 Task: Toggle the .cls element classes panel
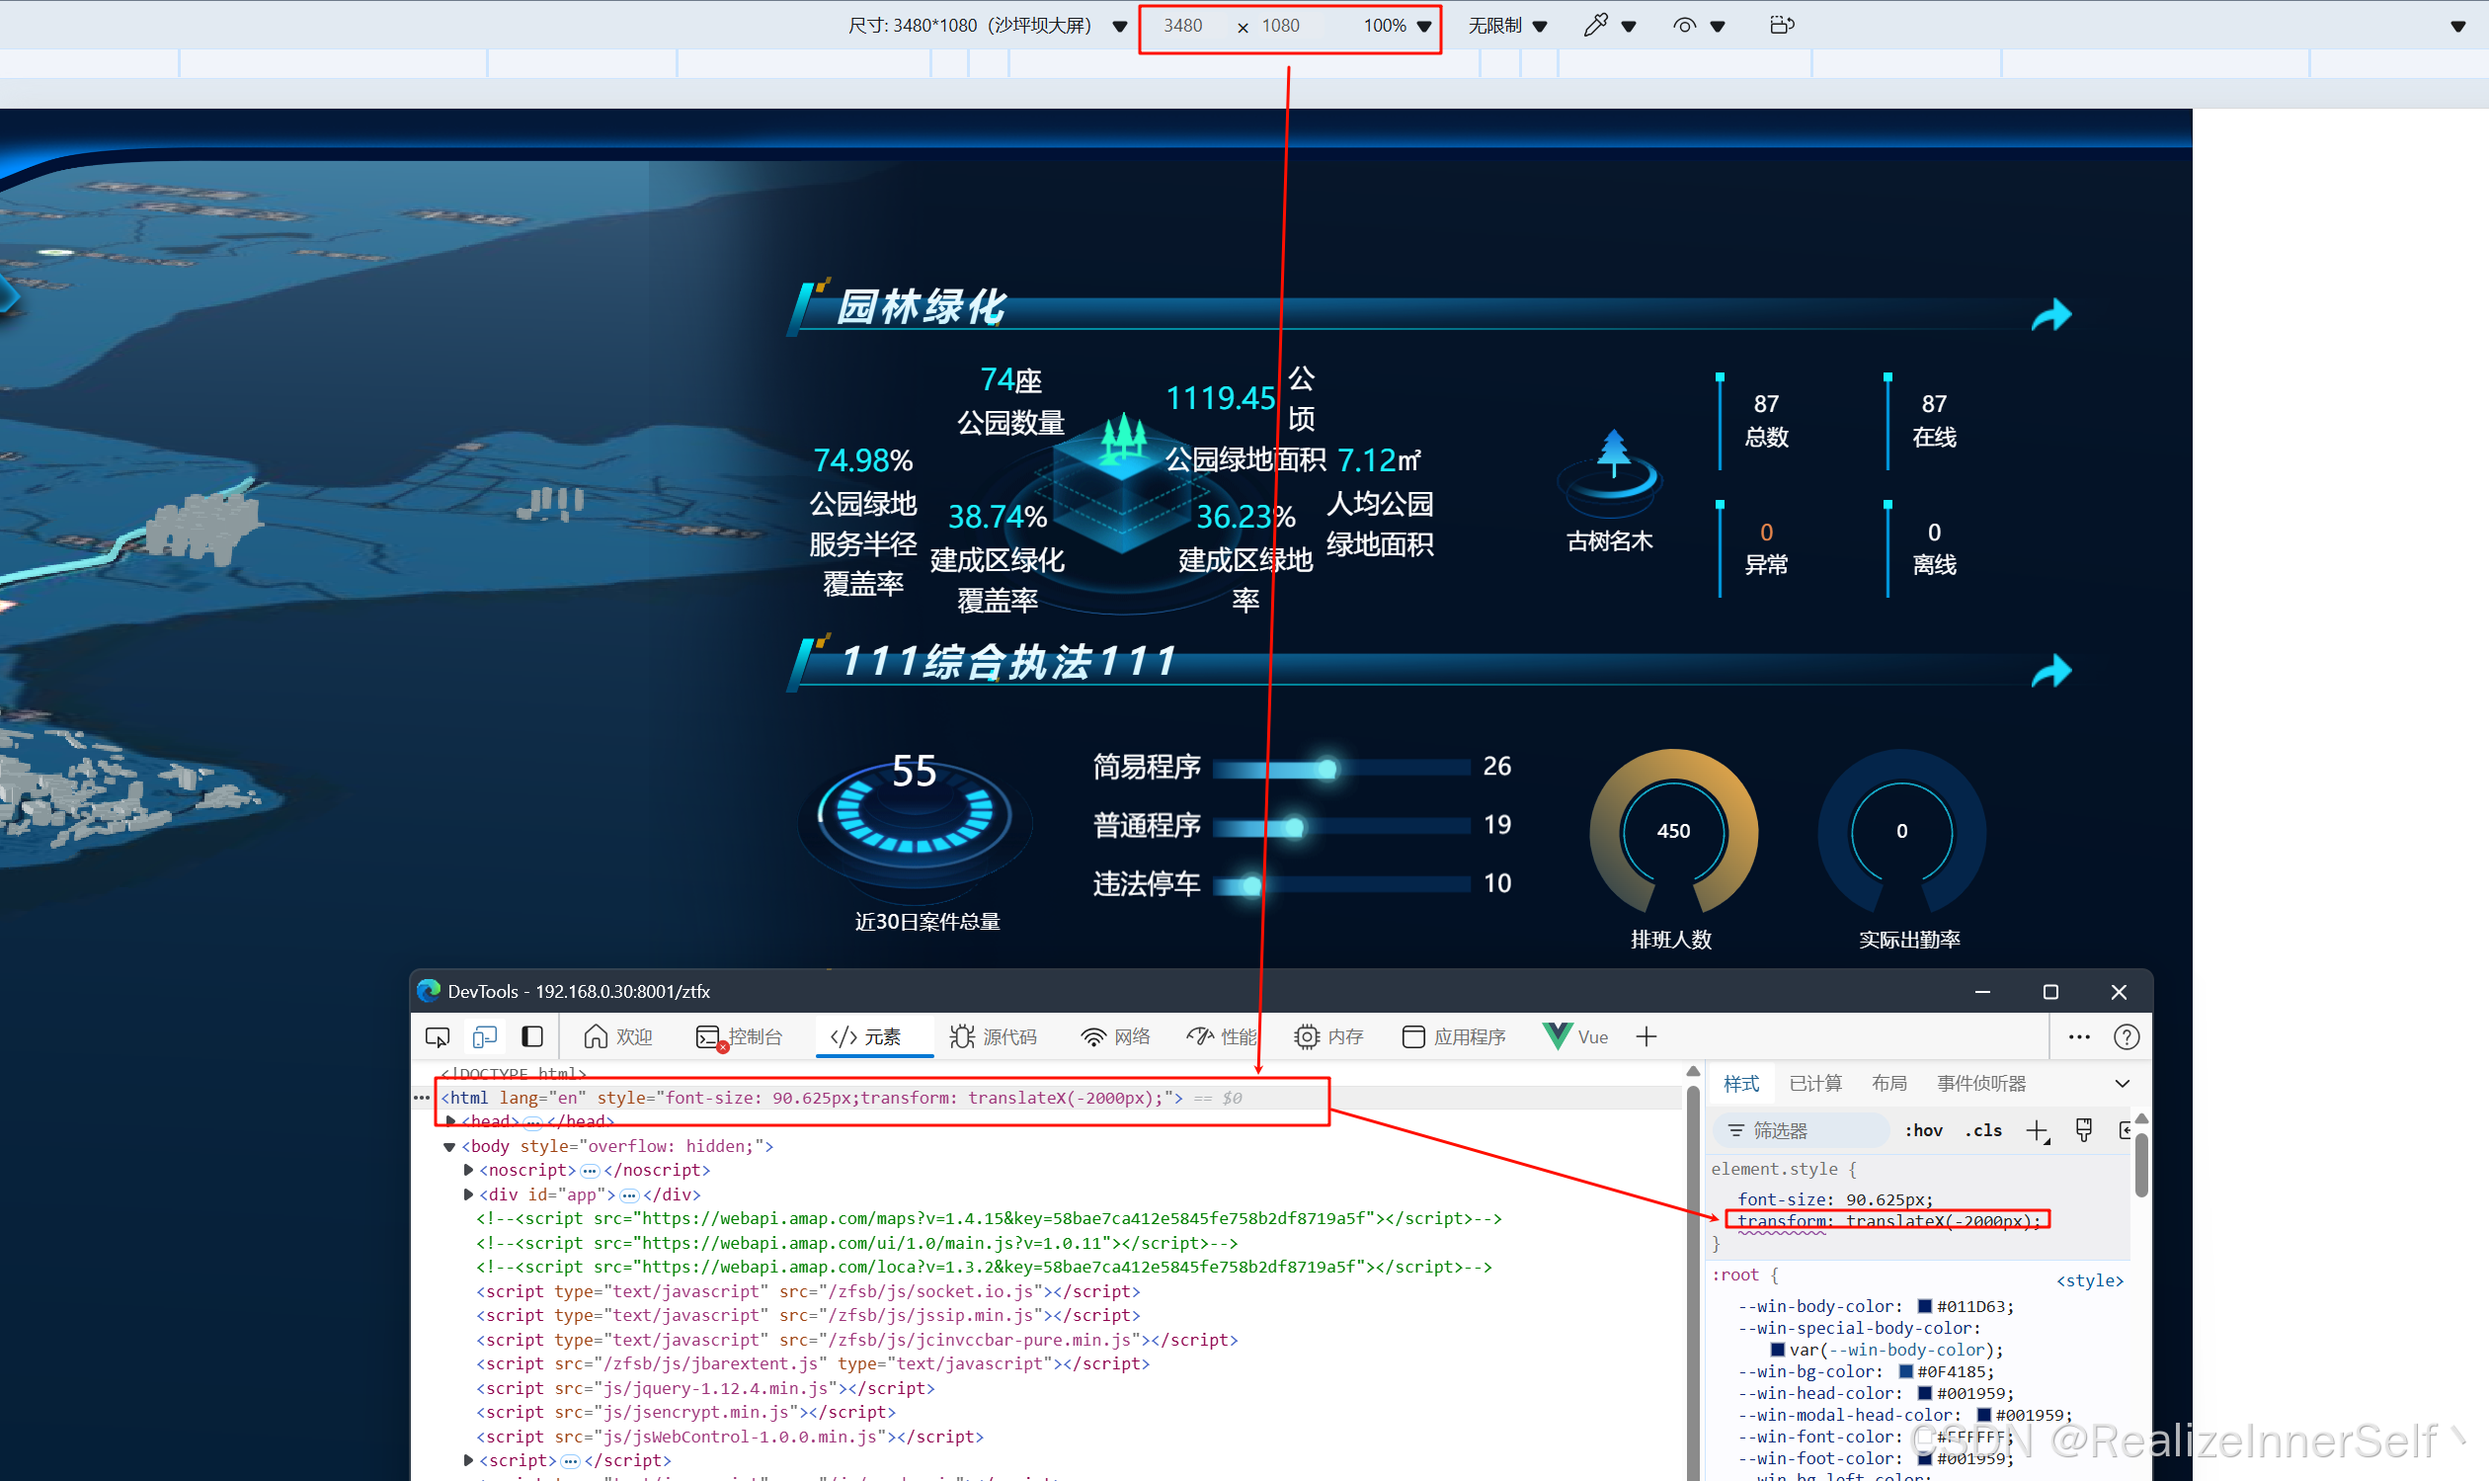click(1983, 1130)
